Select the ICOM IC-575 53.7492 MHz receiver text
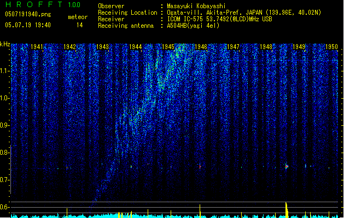This screenshot has height=218, width=344. [220, 19]
